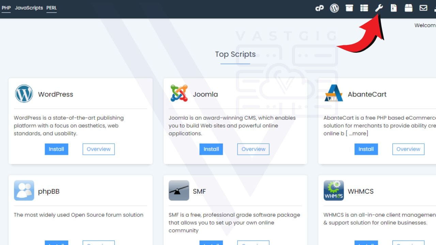Open the installations box icon in the toolbar
The height and width of the screenshot is (245, 436).
pyautogui.click(x=349, y=8)
